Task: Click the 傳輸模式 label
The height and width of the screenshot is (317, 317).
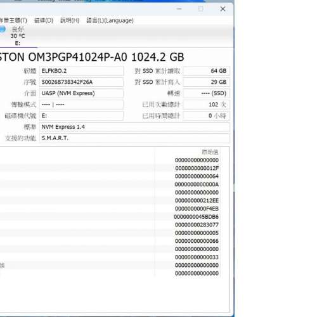Action: 23,105
